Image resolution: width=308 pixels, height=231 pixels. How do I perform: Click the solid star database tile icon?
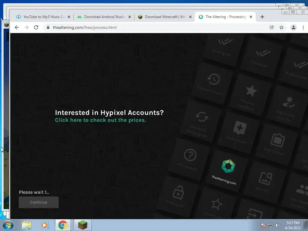tap(251, 91)
